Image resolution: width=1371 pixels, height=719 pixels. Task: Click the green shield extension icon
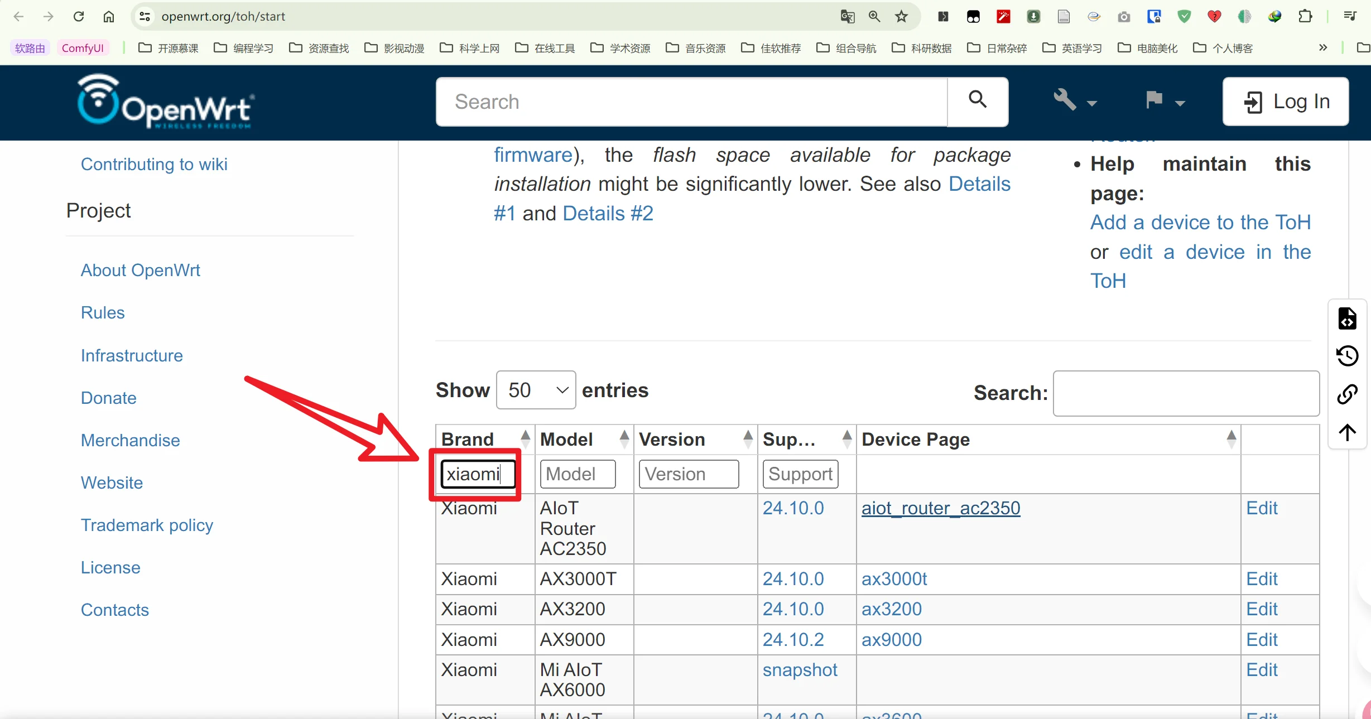pos(1184,17)
